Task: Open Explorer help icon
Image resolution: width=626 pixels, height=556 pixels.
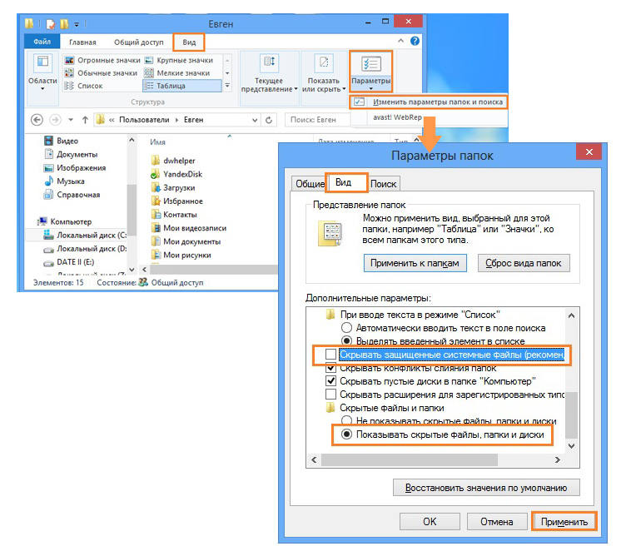Action: click(415, 41)
